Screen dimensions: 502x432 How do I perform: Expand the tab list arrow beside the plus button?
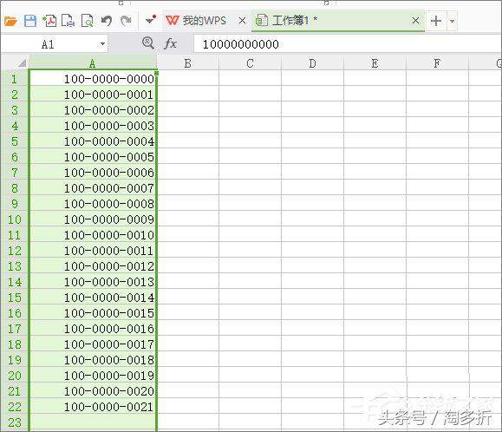452,22
